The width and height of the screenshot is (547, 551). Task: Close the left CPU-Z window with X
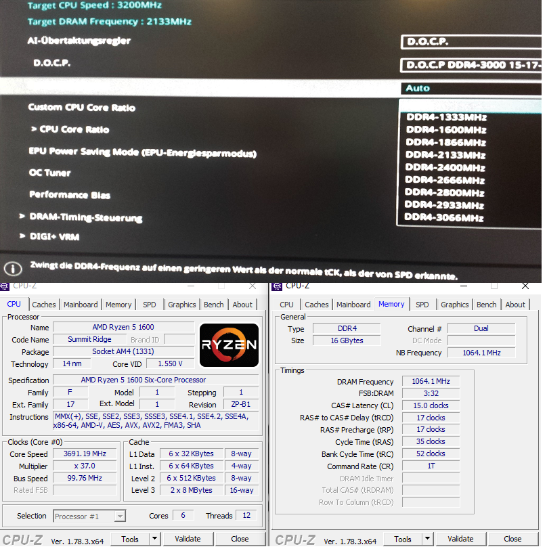click(253, 286)
